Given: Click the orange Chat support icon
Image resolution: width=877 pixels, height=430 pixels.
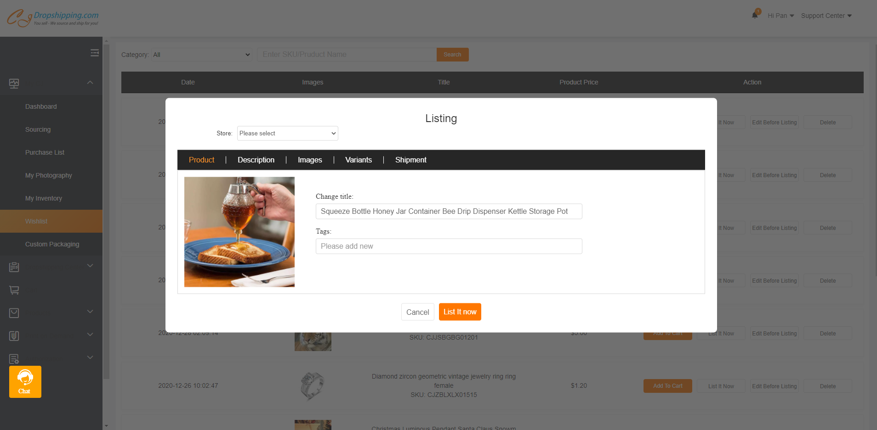Looking at the screenshot, I should [25, 382].
